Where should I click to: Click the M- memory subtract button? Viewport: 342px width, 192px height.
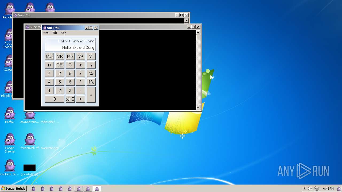(91, 56)
